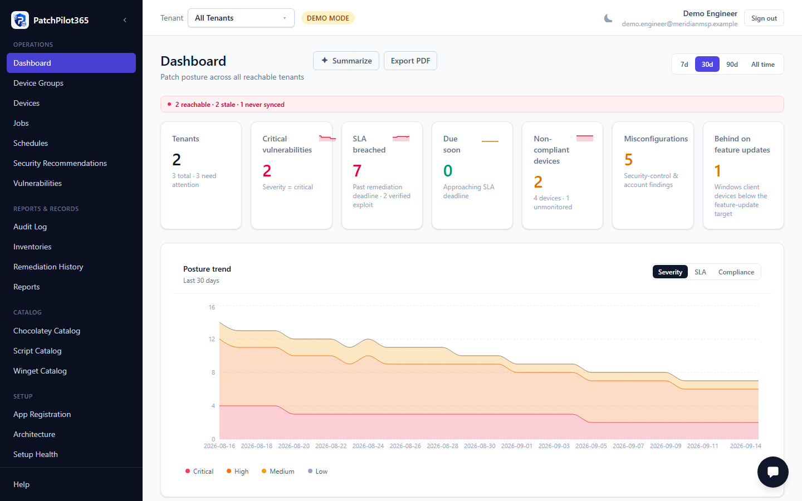The width and height of the screenshot is (802, 501).
Task: Go to App Registration setup
Action: click(71, 414)
